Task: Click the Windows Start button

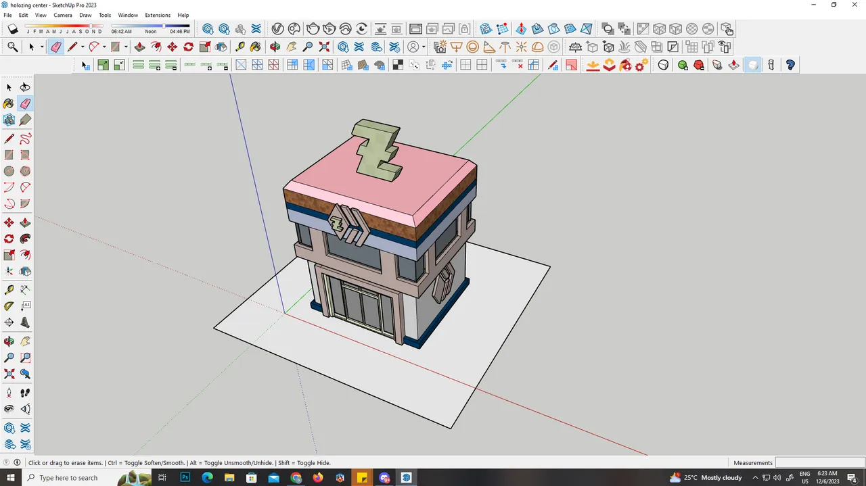Action: (11, 478)
